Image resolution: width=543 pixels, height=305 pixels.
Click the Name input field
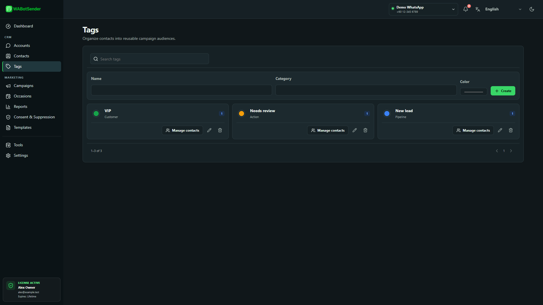[x=181, y=90]
